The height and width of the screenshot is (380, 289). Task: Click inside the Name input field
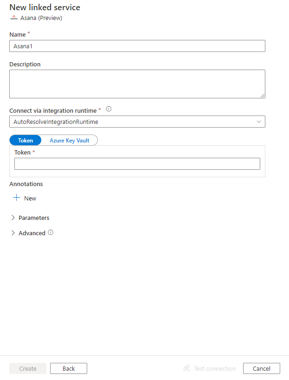(x=137, y=45)
